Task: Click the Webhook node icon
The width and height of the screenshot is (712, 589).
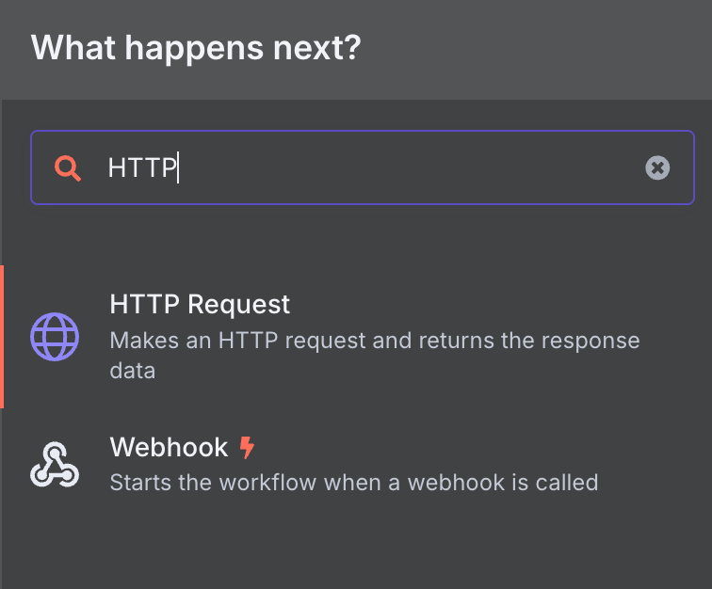Action: click(55, 464)
